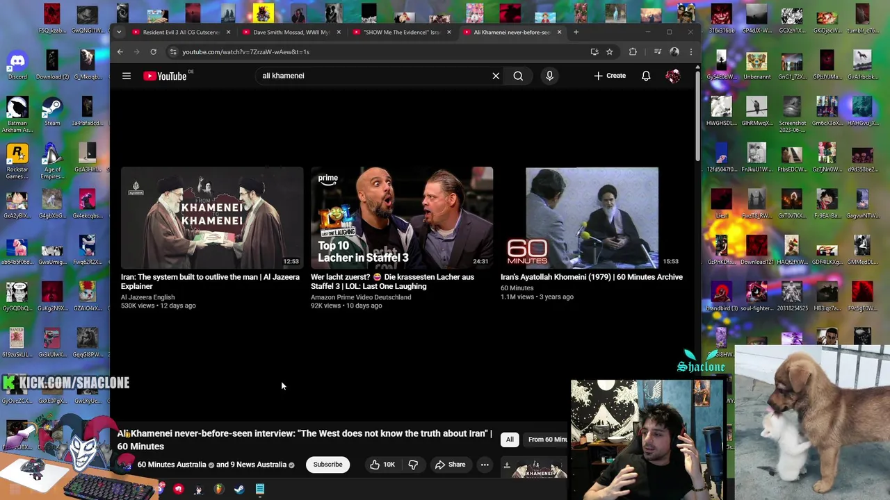Image resolution: width=890 pixels, height=500 pixels.
Task: Open Discord desktop shortcut
Action: point(17,65)
